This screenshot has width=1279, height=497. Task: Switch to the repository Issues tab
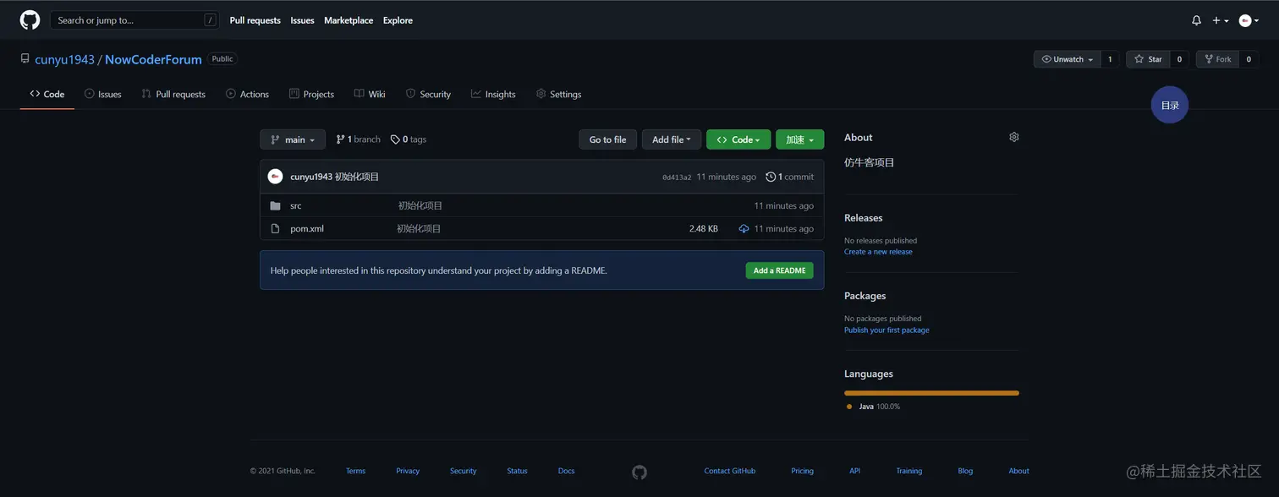click(103, 94)
